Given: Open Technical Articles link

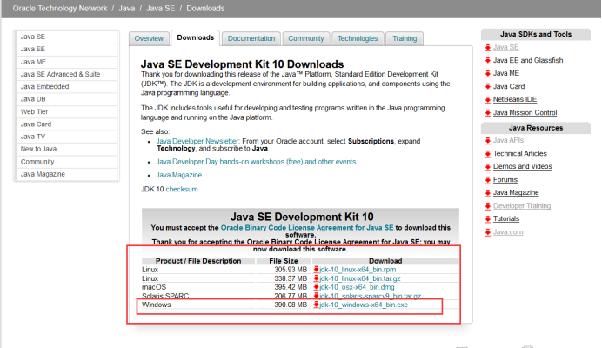Looking at the screenshot, I should coord(520,154).
